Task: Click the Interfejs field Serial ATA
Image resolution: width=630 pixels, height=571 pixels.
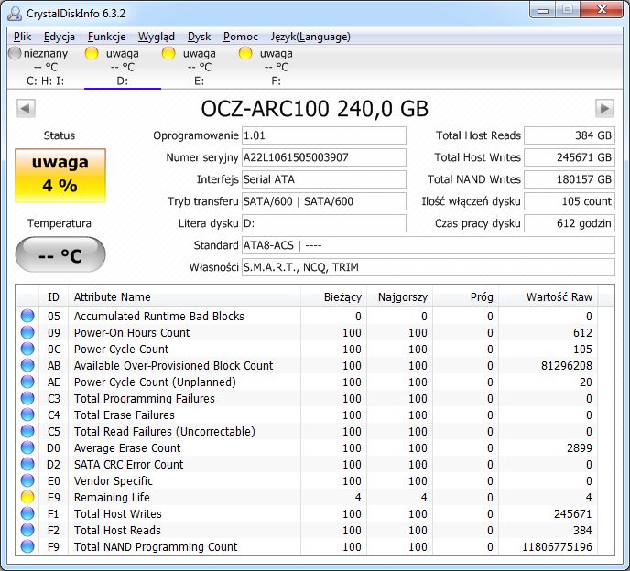Action: (324, 179)
